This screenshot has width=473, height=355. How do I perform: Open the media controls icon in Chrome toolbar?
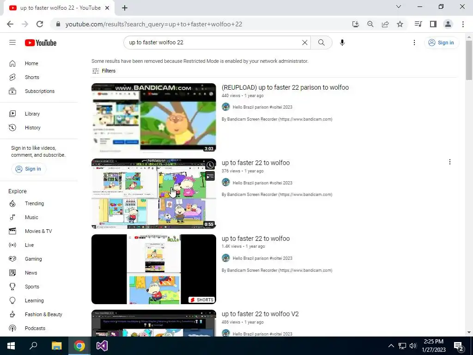coord(418,24)
